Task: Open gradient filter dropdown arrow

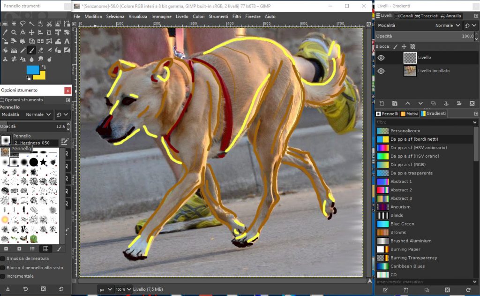Action: [x=475, y=122]
